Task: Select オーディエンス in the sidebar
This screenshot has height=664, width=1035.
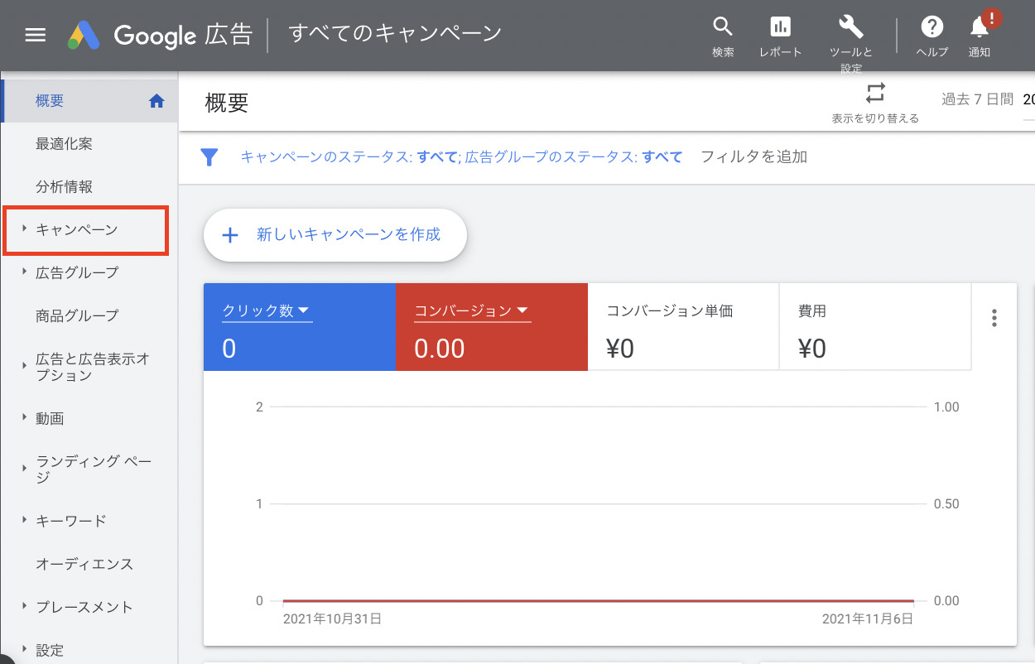Action: coord(84,564)
